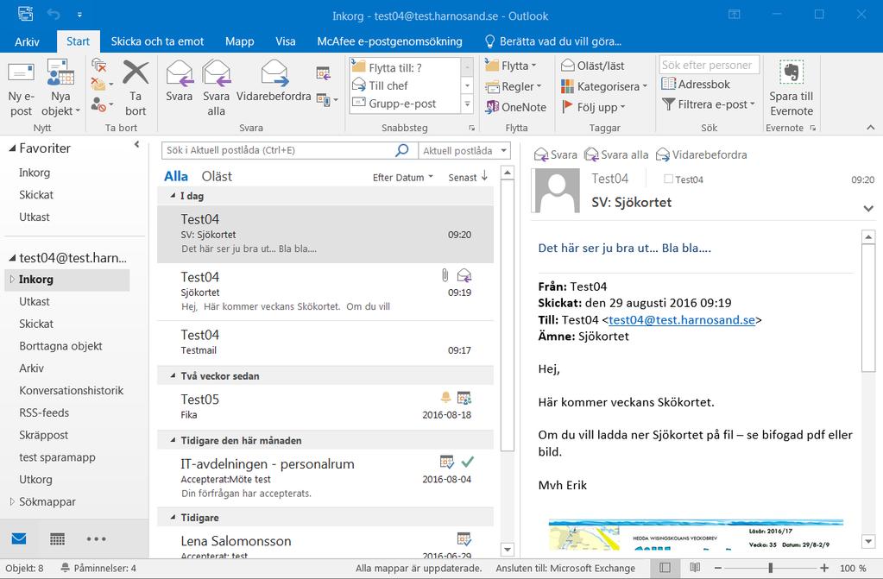Click the Sjökortet image thumbnail
The height and width of the screenshot is (579, 883).
tap(696, 534)
